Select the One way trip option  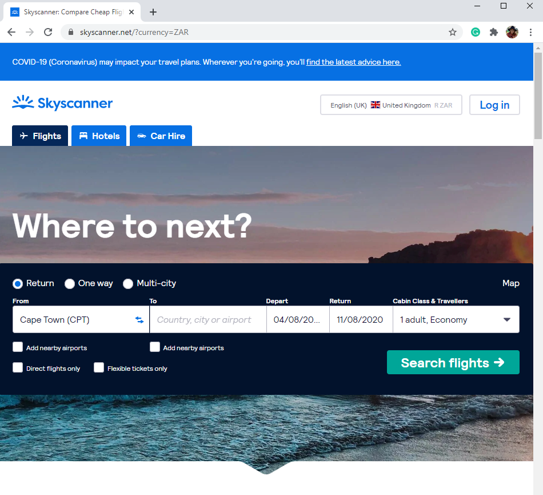point(70,283)
